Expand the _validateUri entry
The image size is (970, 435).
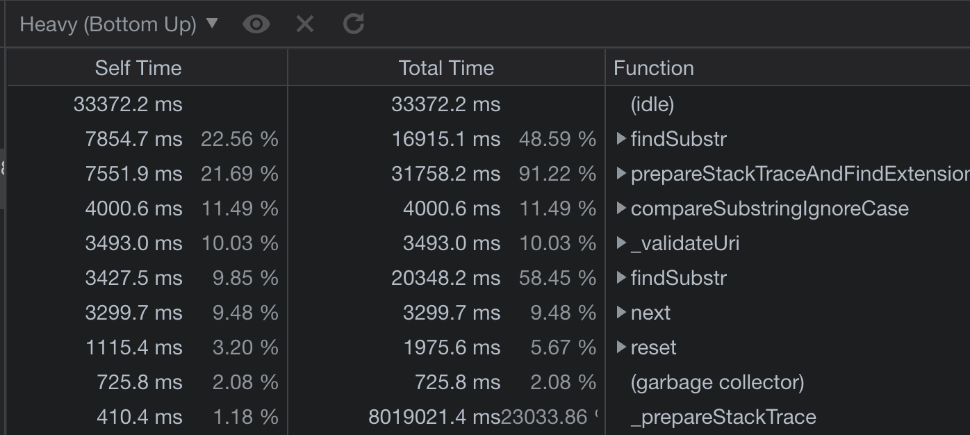coord(620,243)
